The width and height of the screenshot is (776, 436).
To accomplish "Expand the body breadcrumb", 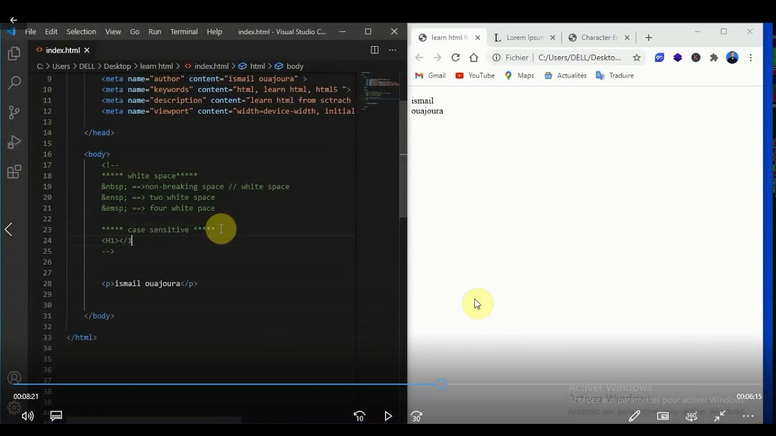I will coord(289,66).
